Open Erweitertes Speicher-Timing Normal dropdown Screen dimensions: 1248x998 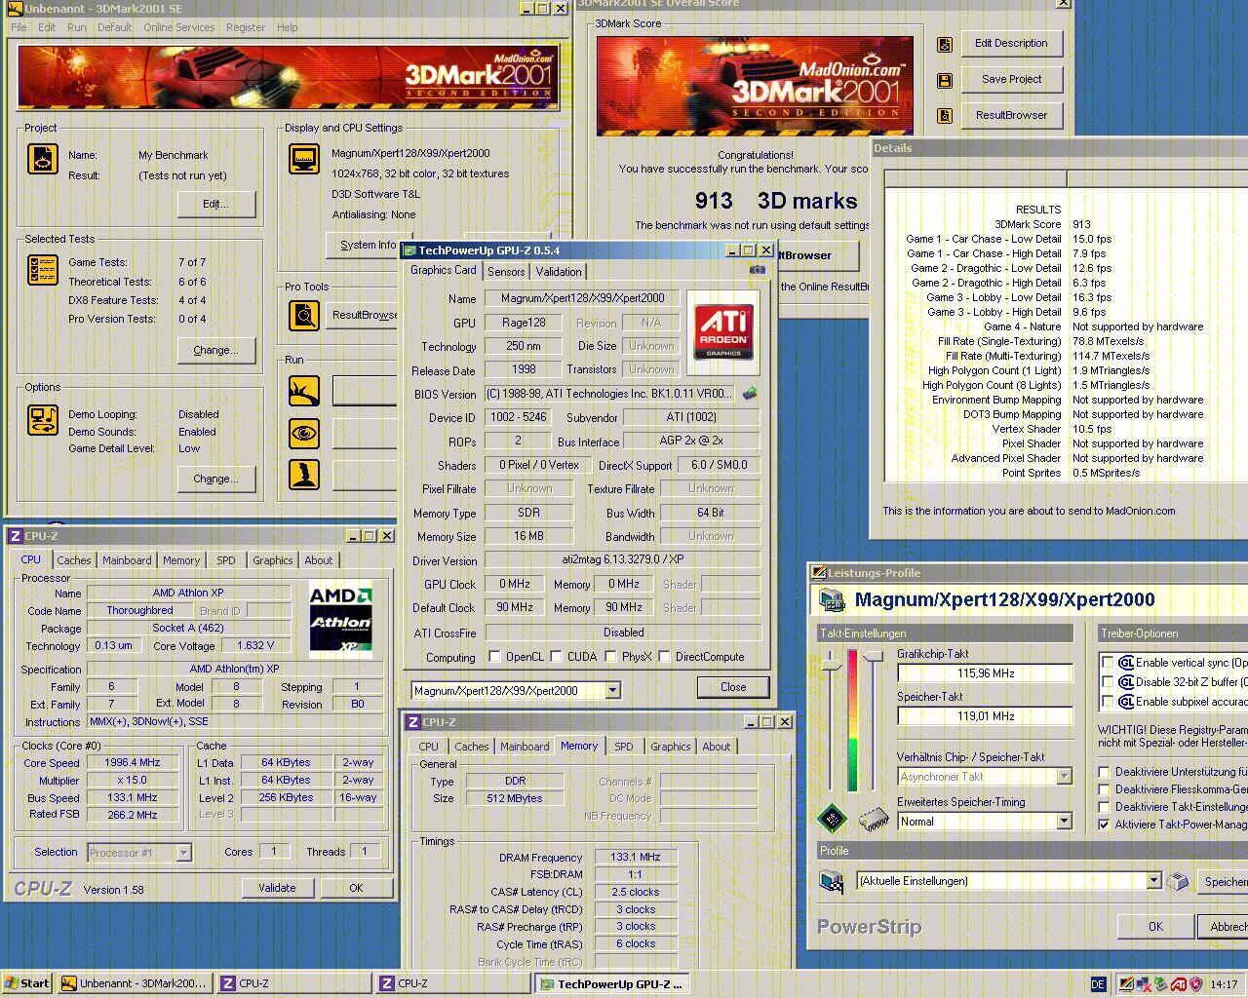pos(1064,822)
